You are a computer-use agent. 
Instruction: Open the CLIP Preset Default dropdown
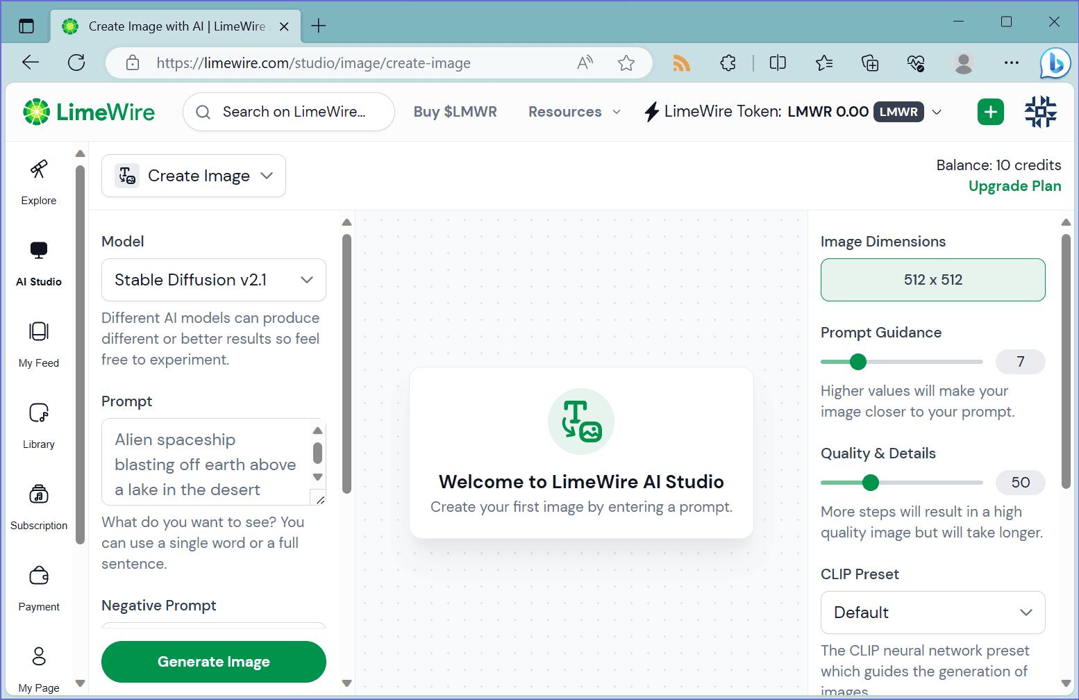point(933,612)
